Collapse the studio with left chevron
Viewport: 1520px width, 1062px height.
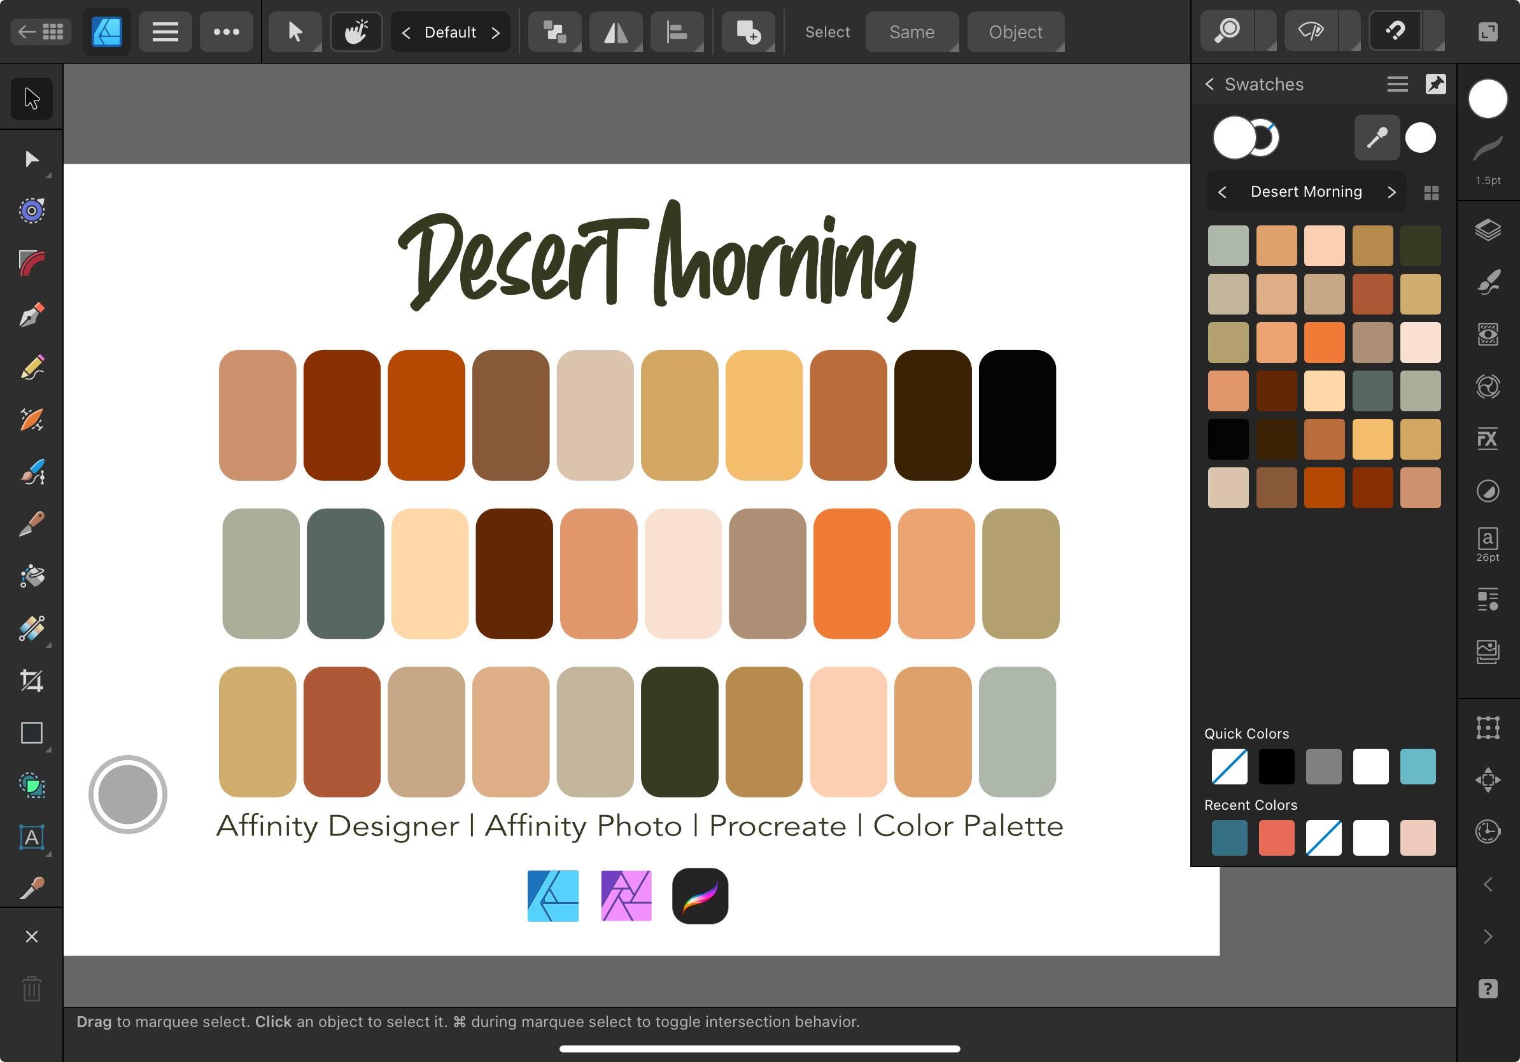[1488, 884]
